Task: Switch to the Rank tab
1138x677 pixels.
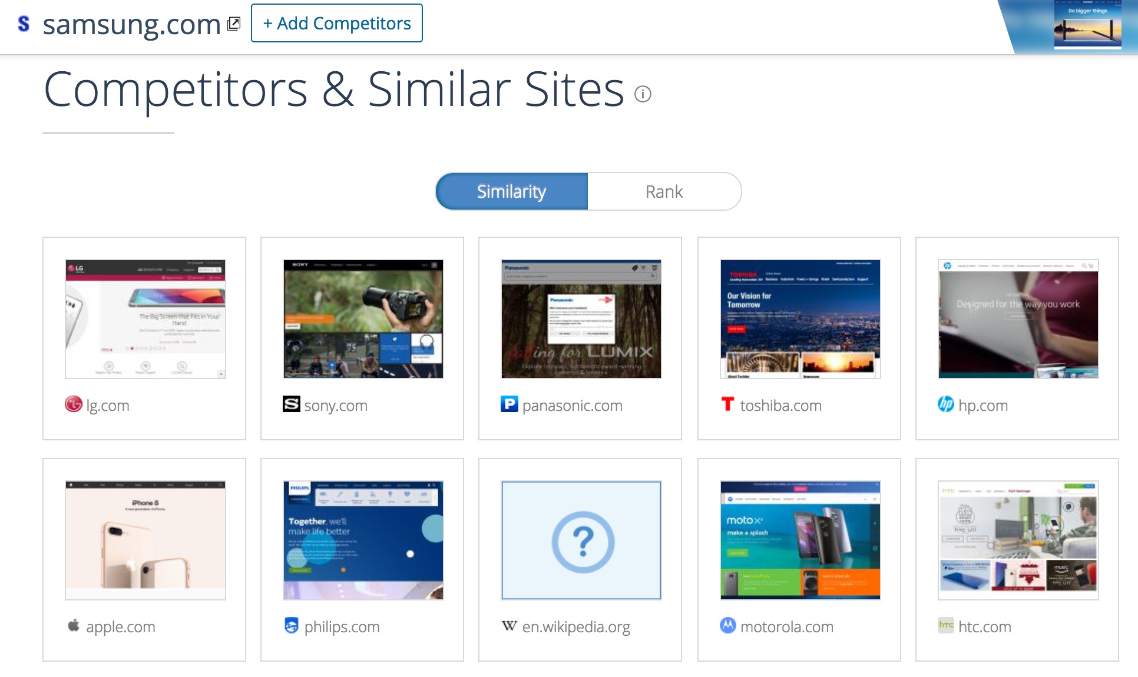Action: (664, 191)
